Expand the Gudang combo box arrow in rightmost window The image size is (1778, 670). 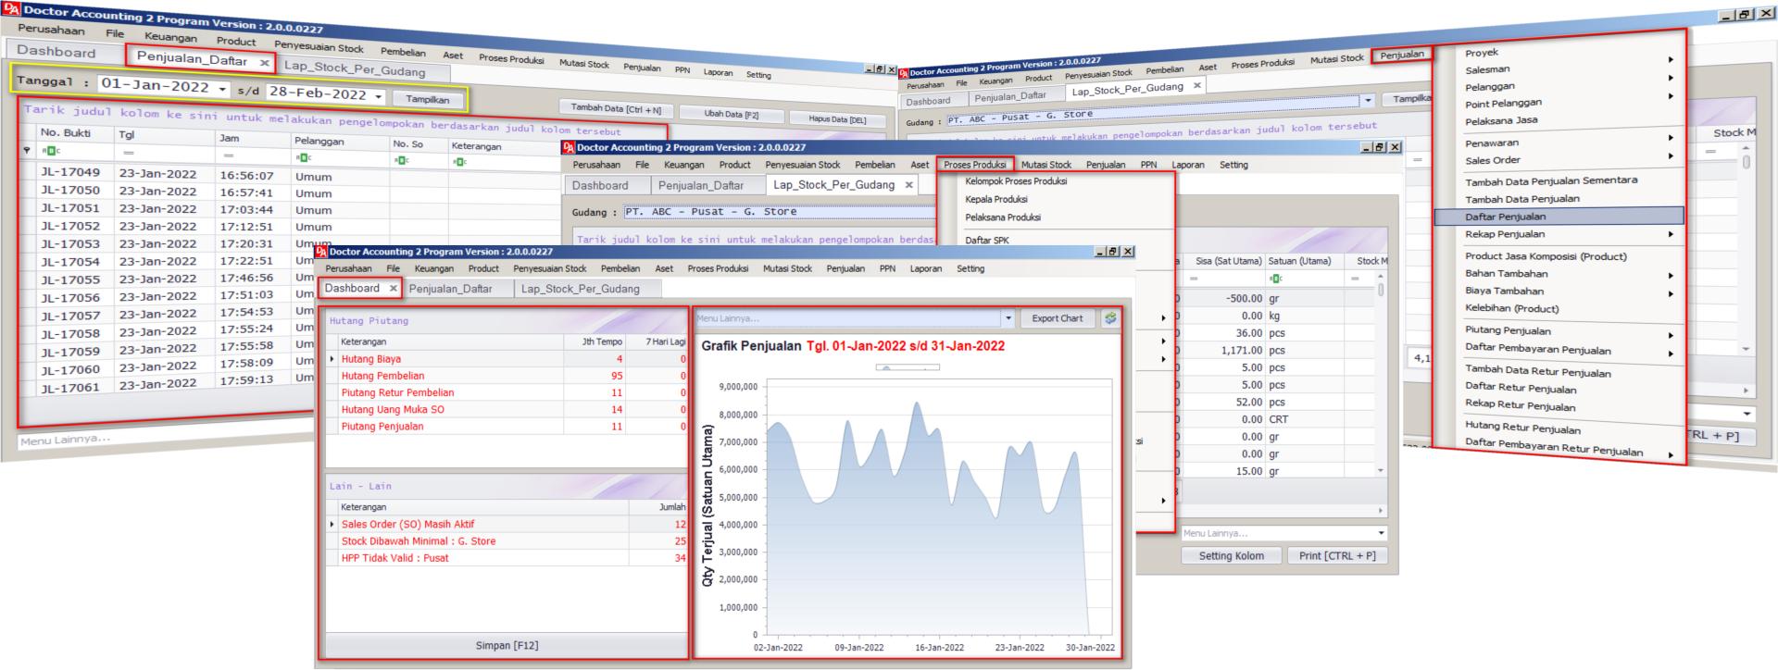(1368, 100)
